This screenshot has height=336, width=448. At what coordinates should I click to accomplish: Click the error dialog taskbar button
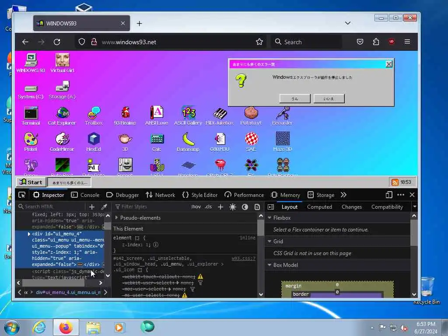pyautogui.click(x=70, y=182)
